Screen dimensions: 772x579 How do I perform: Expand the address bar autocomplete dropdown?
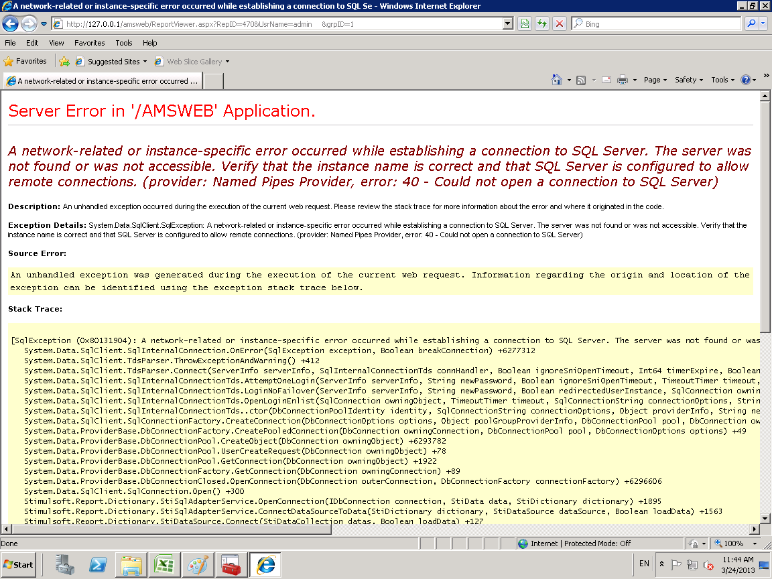[x=508, y=23]
